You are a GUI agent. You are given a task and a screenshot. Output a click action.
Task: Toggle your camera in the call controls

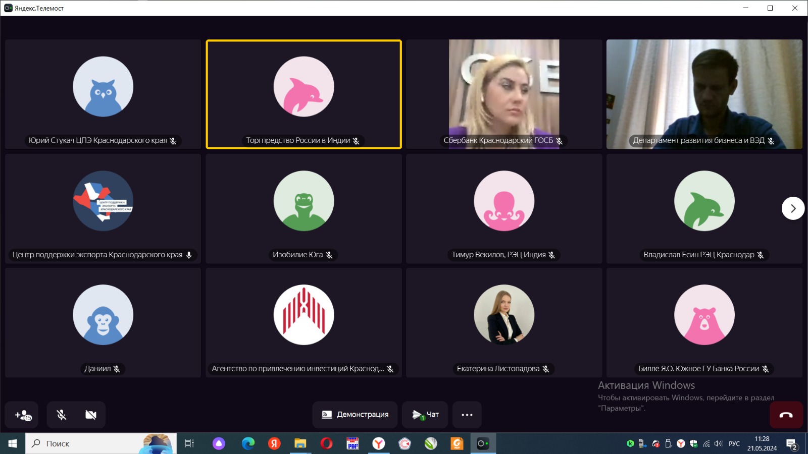91,415
